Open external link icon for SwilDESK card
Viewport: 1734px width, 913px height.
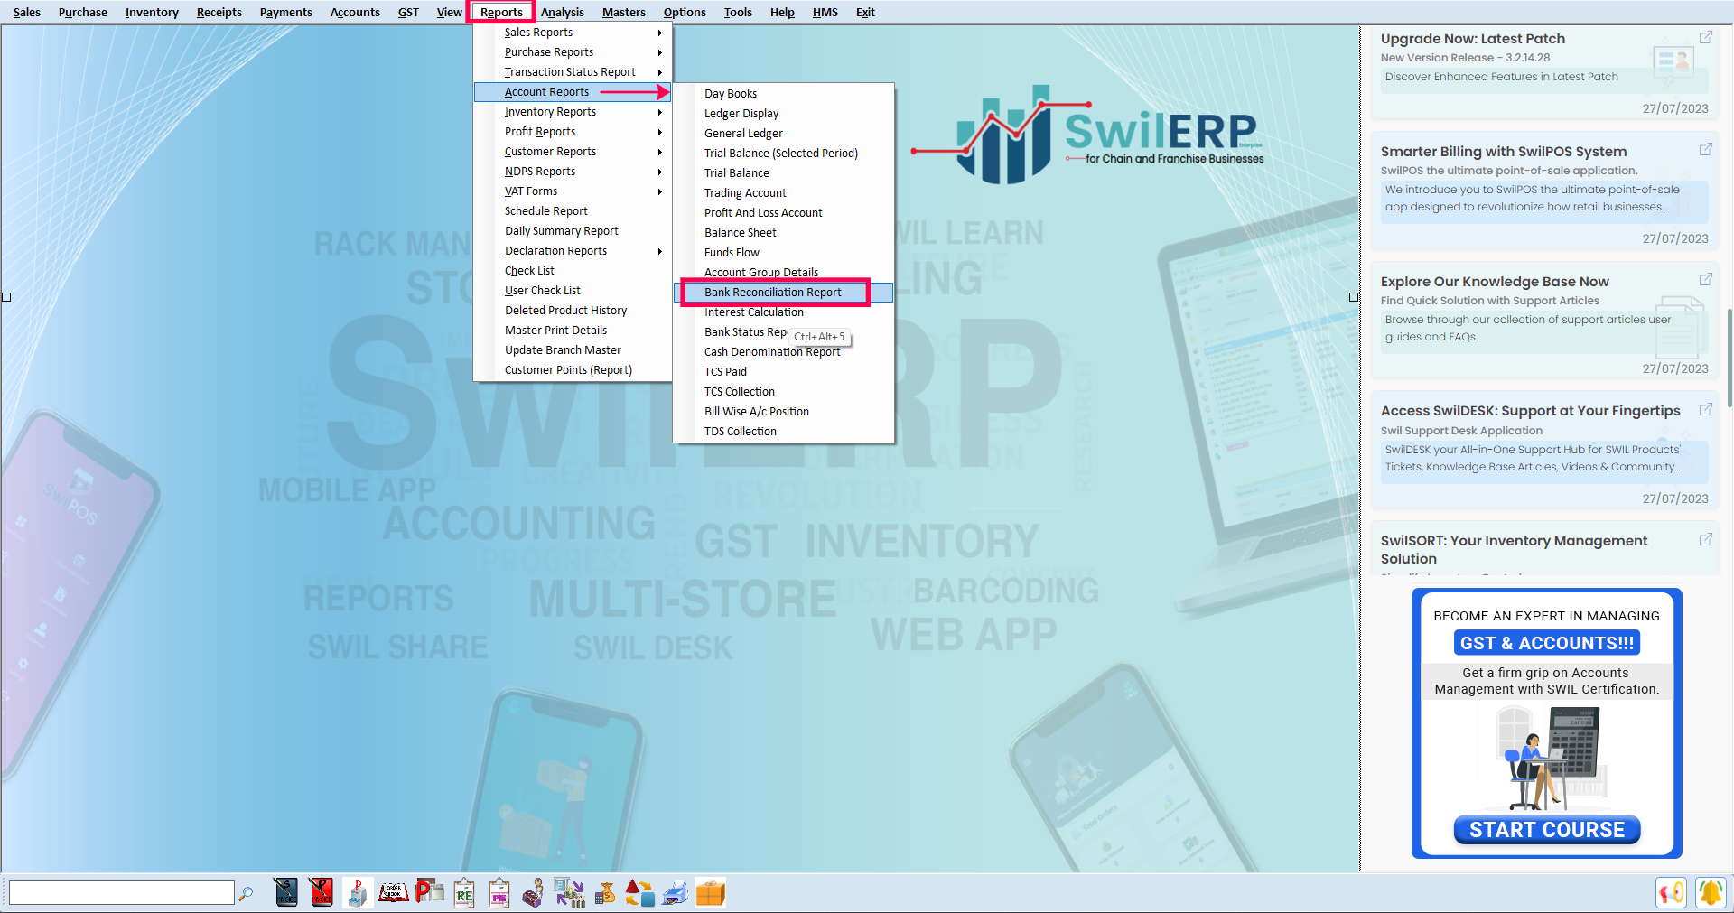pos(1705,409)
